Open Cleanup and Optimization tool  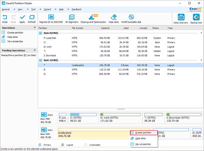pyautogui.click(x=93, y=19)
